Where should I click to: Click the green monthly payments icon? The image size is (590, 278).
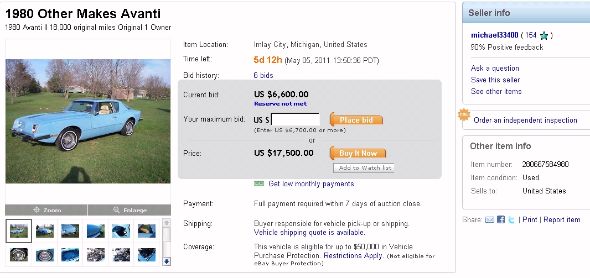coord(259,183)
